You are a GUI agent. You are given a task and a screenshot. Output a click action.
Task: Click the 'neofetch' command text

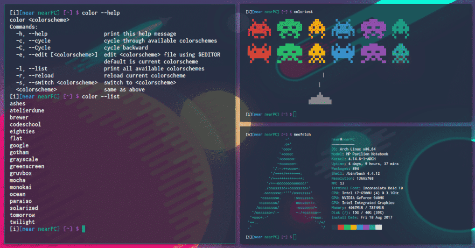pos(302,134)
